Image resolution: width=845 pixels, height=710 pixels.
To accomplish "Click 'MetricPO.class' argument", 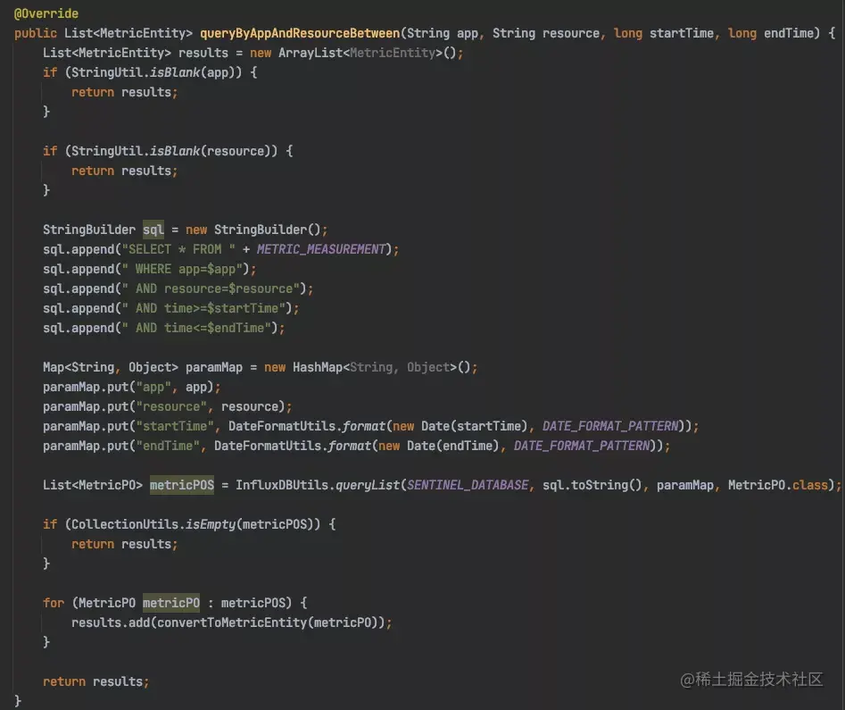I will [778, 485].
